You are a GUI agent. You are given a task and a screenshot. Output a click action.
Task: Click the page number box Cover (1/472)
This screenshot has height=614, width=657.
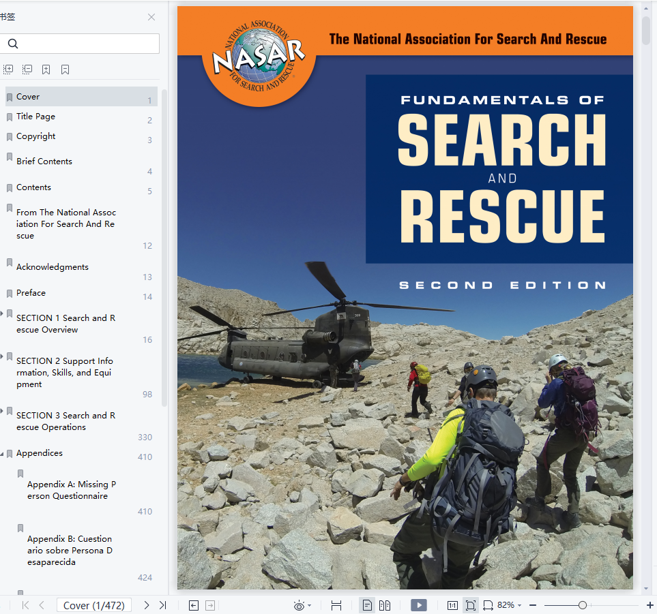[94, 605]
